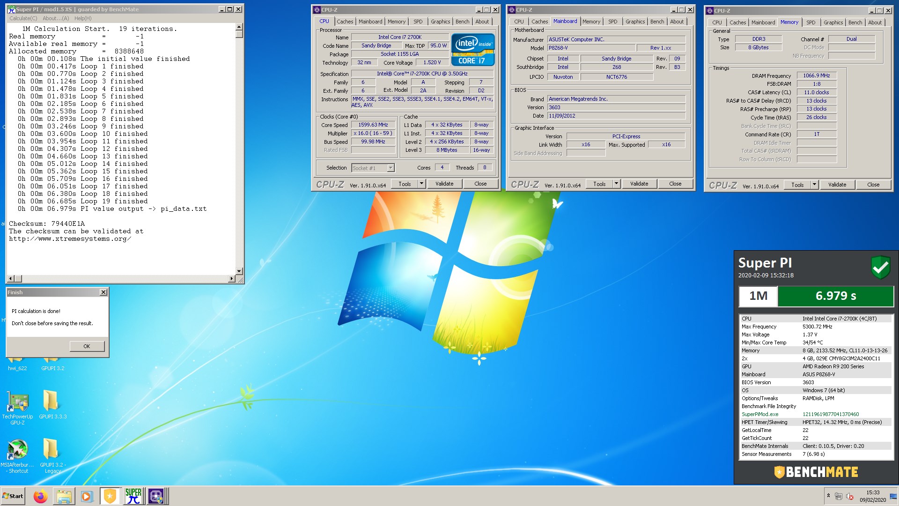
Task: Open SPD tab in CPU-Z Mainboard window
Action: point(612,22)
